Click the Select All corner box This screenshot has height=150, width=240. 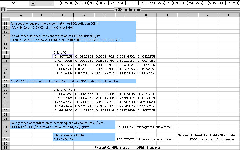6,15
